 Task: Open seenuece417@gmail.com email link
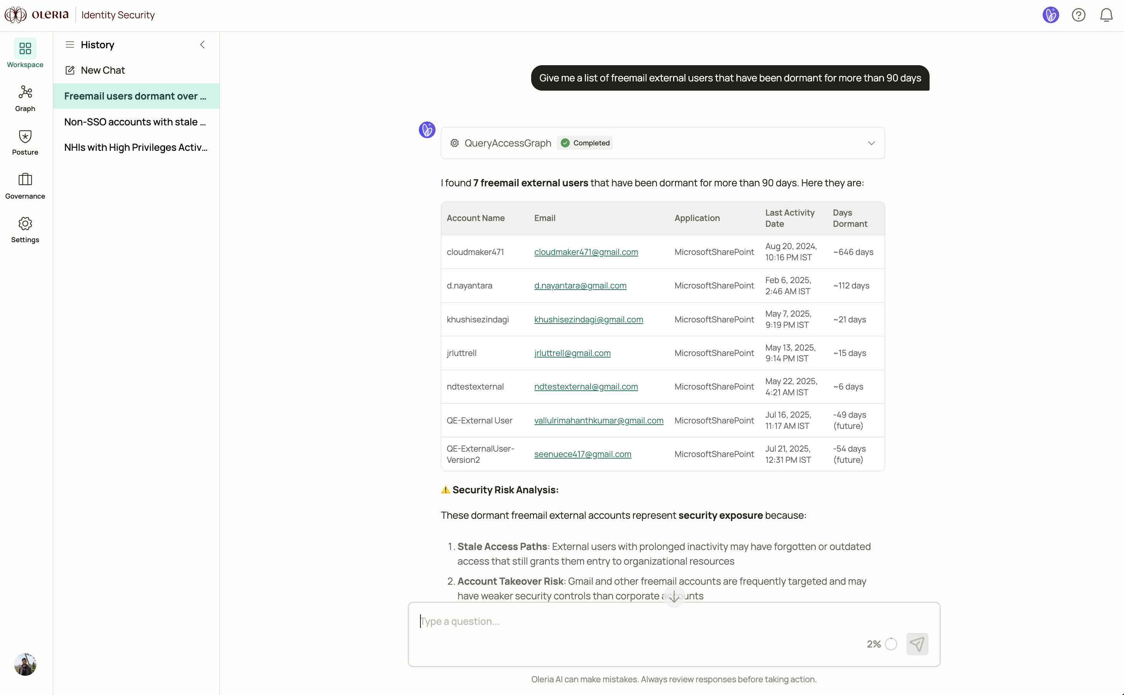(582, 454)
